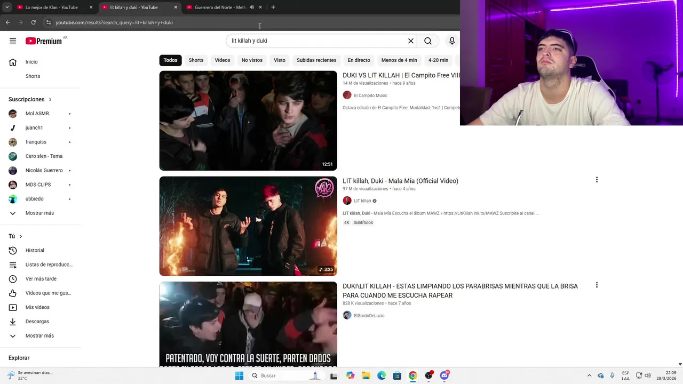The height and width of the screenshot is (384, 683).
Task: Click title 'LIT killah, Duki - Mala Mía (Official Video)'
Action: pos(400,181)
